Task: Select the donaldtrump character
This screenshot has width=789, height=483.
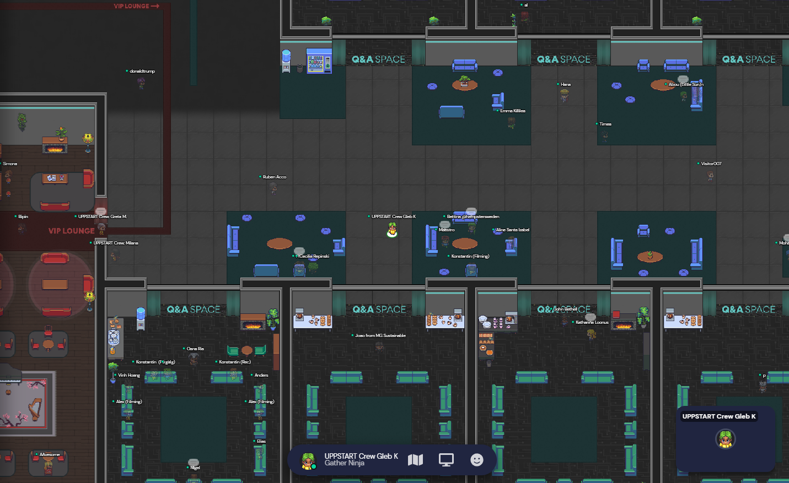Action: tap(141, 83)
